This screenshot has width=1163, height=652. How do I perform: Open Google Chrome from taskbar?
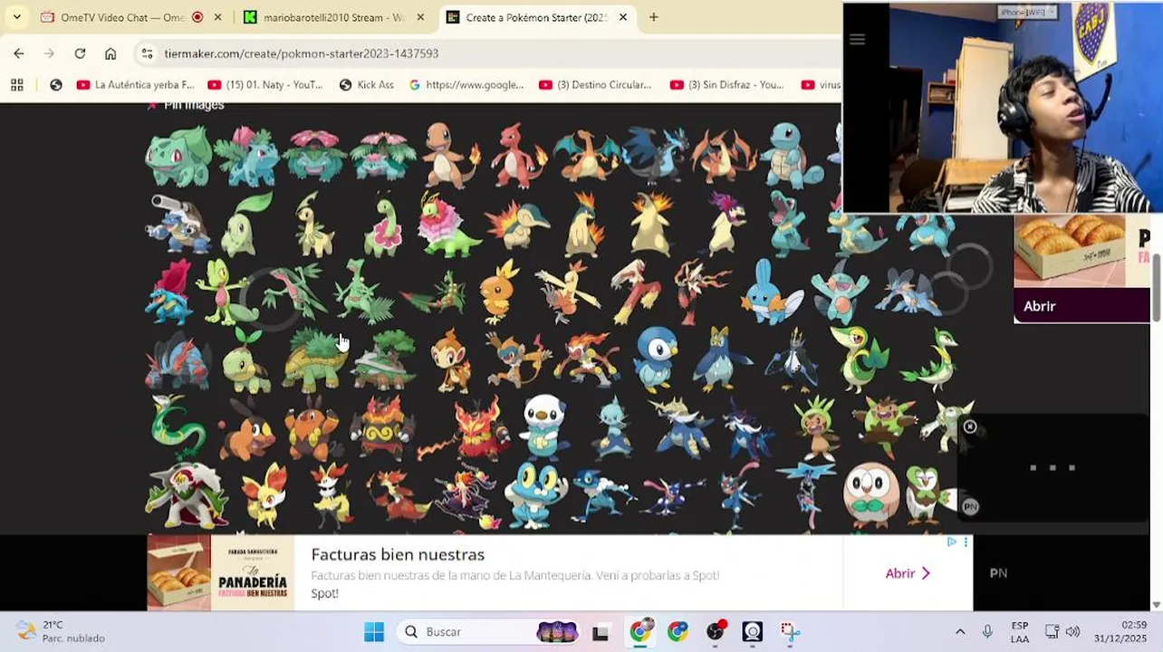click(640, 631)
